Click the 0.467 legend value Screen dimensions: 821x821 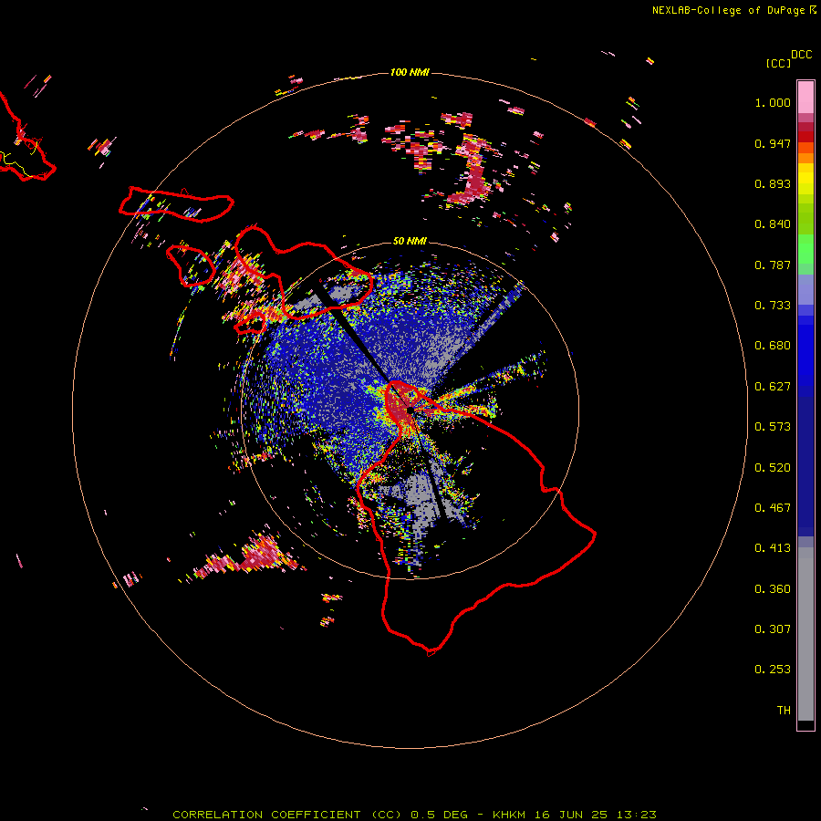pyautogui.click(x=773, y=508)
